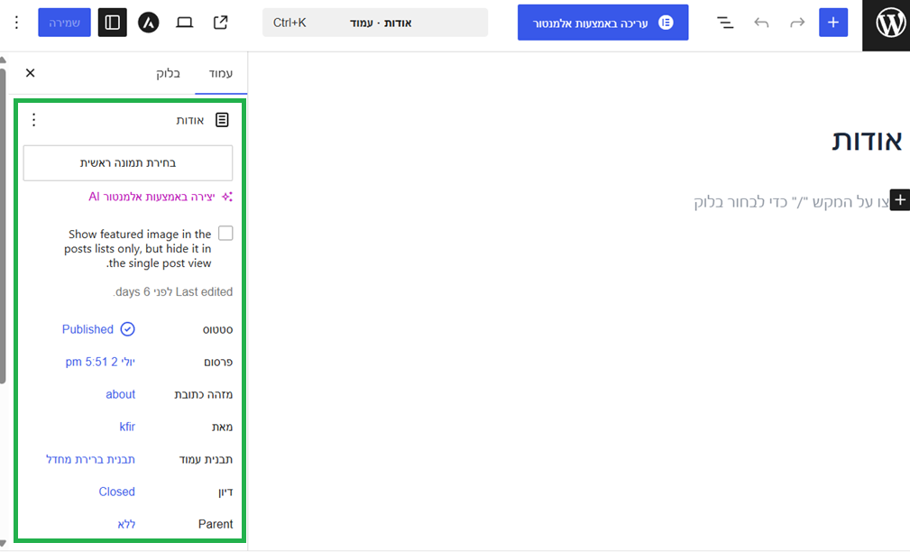Click the שמירה save button
Screen dimensions: 910x552
[x=64, y=23]
